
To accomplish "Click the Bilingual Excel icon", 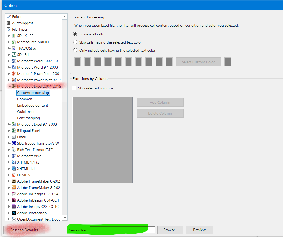I will tap(14, 131).
